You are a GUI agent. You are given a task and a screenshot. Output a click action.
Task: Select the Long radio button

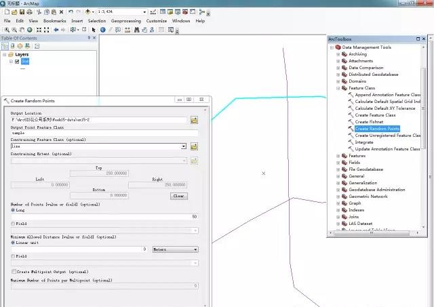coord(13,210)
